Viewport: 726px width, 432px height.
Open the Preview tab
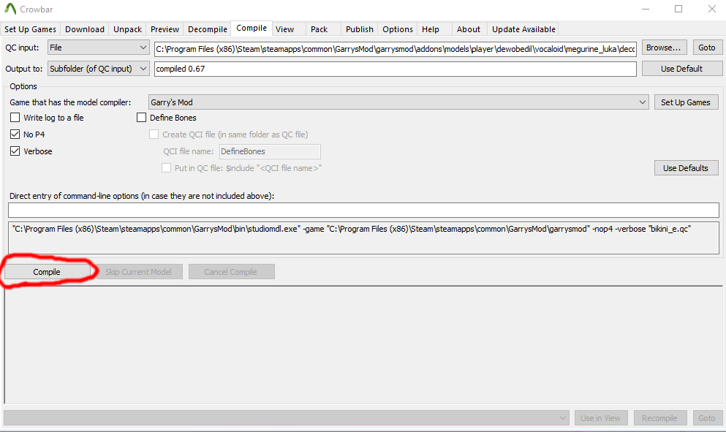coord(165,29)
